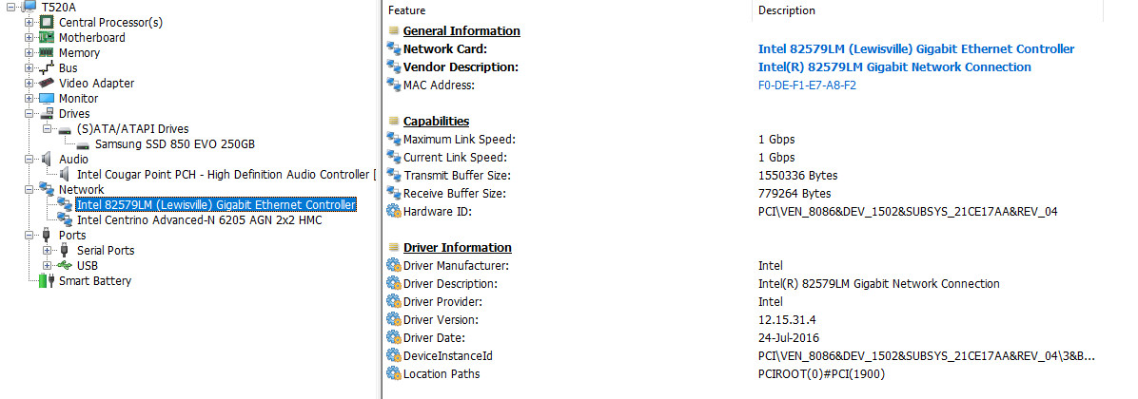Click Intel 82579LM Gigabit Ethernet Controller description link
Screen dimensions: 1138x399
916,49
